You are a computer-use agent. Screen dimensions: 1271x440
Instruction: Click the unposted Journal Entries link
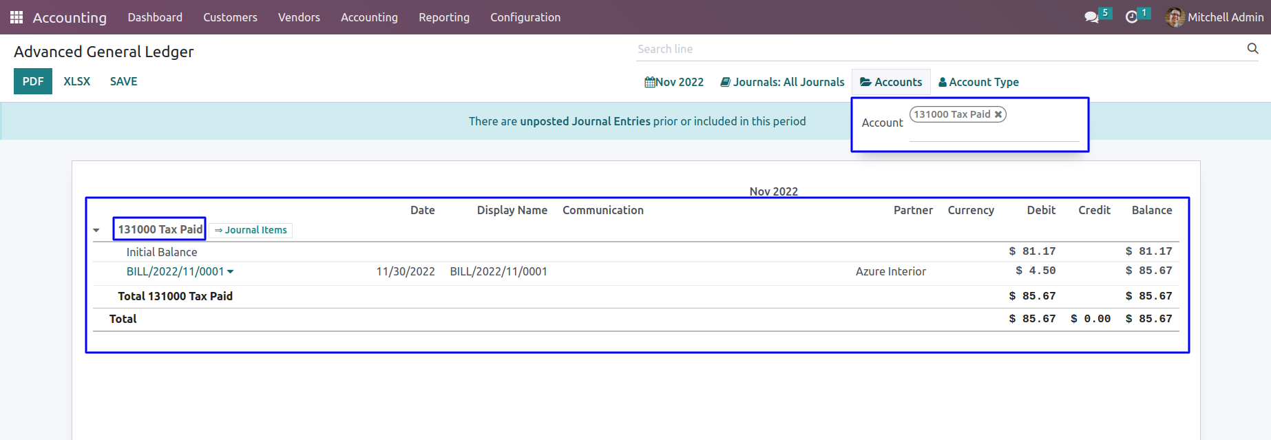(x=585, y=121)
